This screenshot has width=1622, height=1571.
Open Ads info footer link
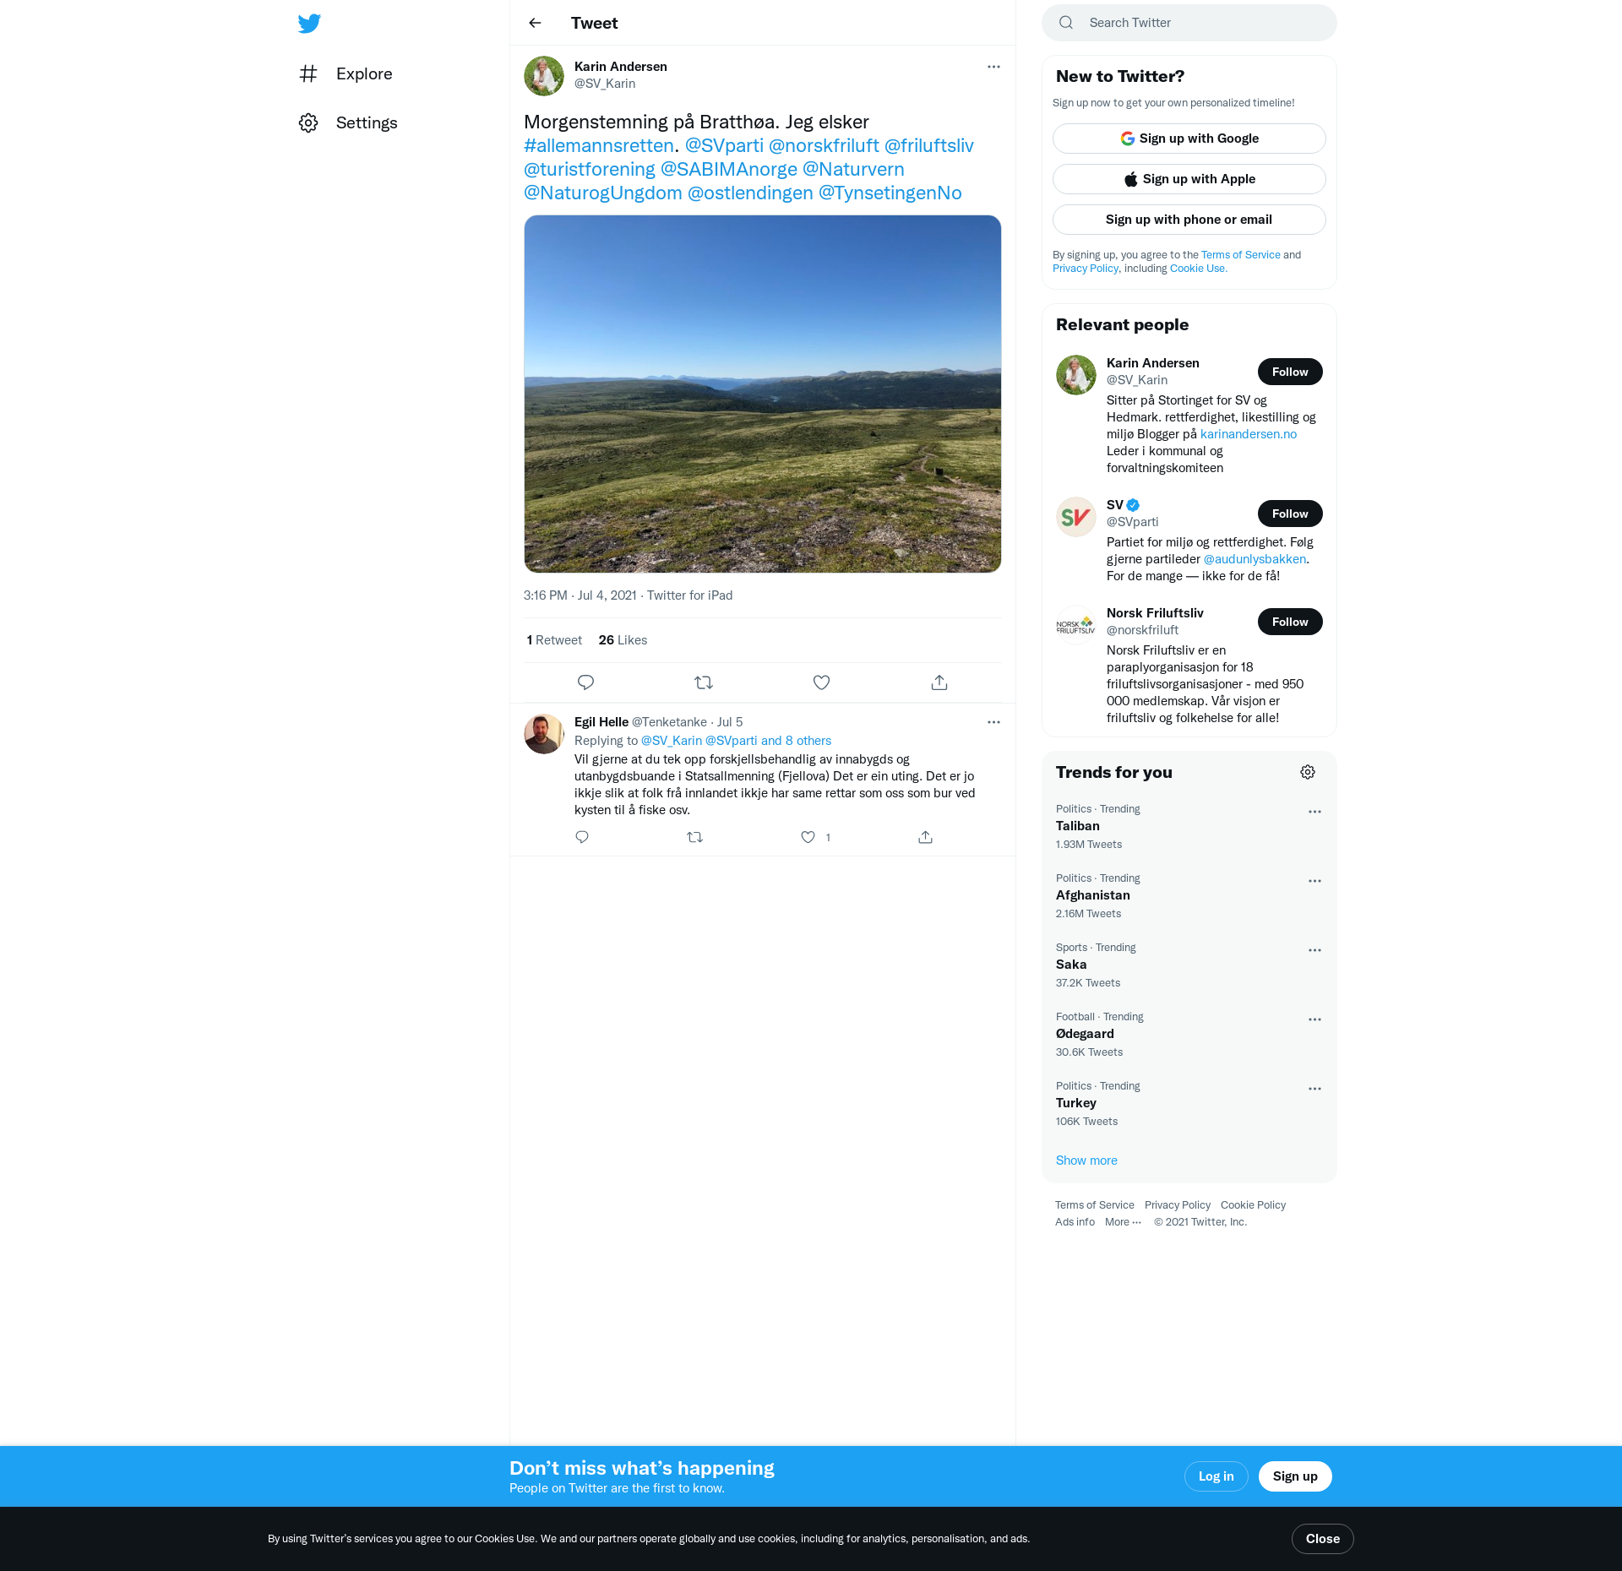[x=1075, y=1222]
